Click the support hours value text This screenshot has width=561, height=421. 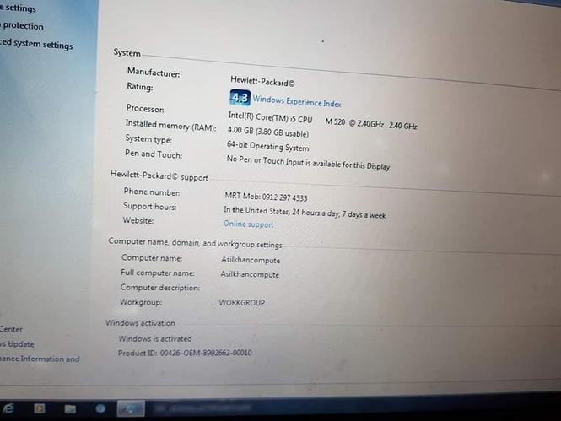click(305, 212)
